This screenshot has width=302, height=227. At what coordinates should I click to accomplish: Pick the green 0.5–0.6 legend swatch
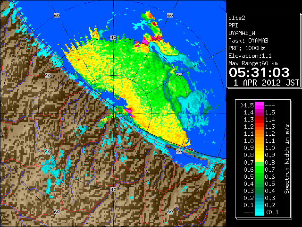(x=259, y=177)
